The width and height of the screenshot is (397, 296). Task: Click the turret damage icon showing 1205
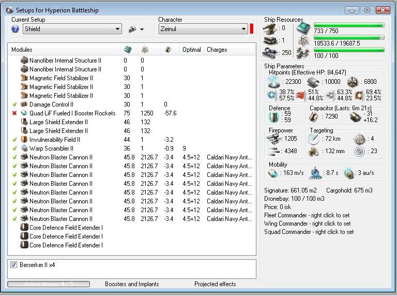pyautogui.click(x=274, y=139)
